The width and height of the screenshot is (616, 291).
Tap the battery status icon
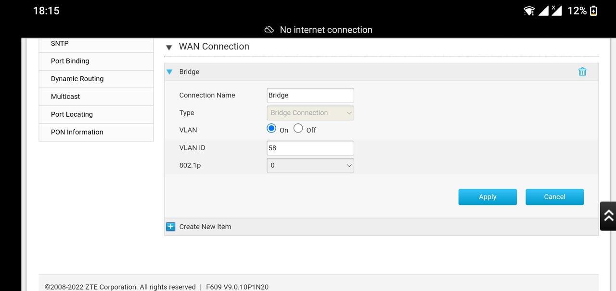(x=593, y=11)
